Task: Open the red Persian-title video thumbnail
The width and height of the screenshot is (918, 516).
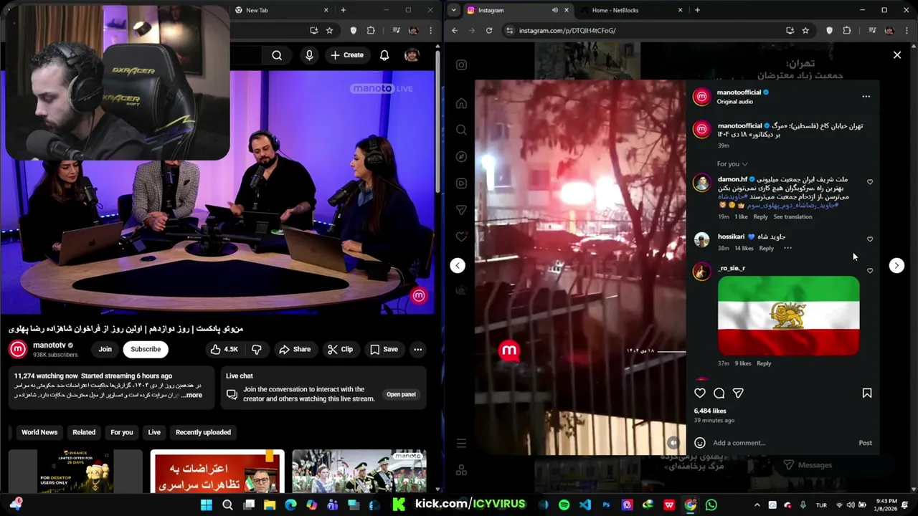Action: pyautogui.click(x=217, y=471)
